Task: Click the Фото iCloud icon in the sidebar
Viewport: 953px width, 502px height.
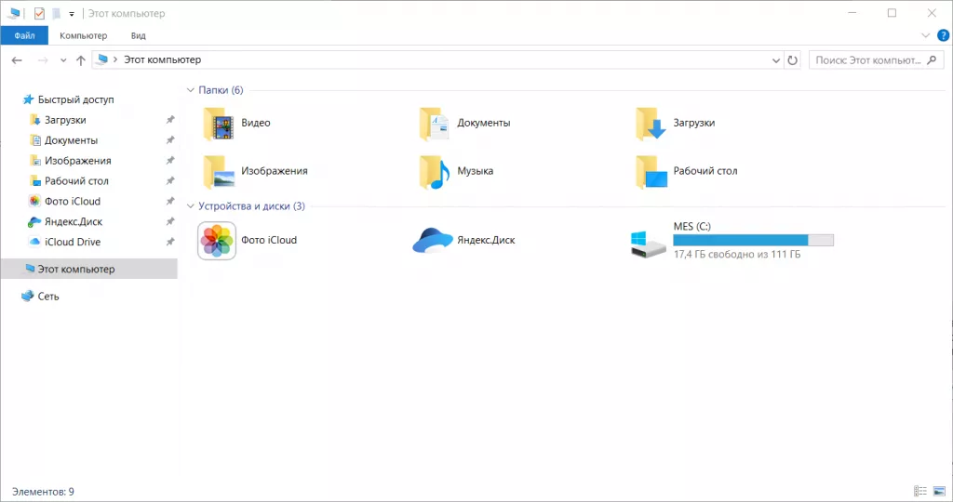Action: 34,201
